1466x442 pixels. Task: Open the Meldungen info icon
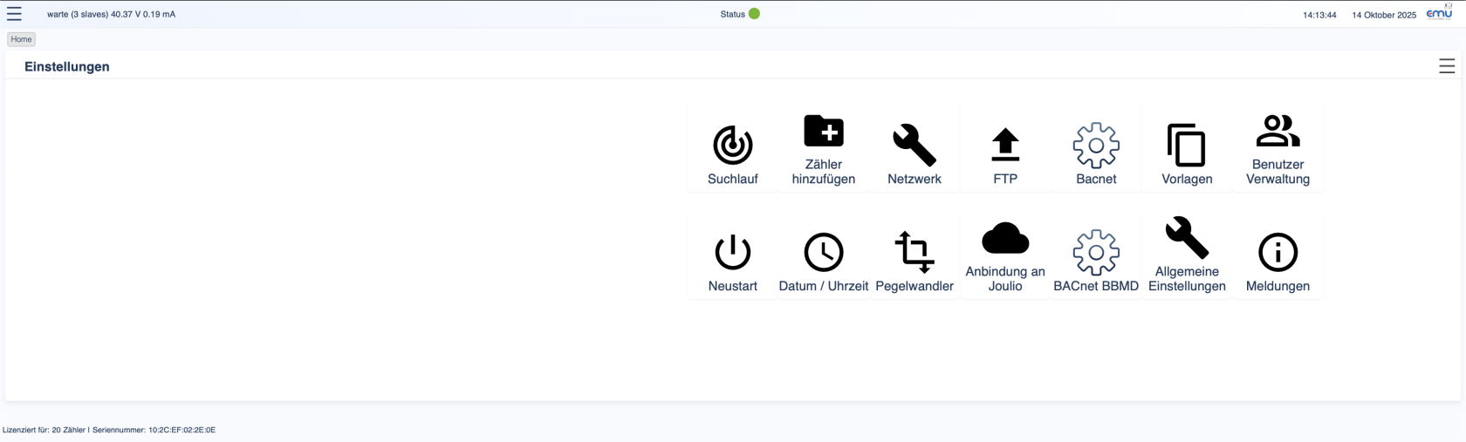[x=1278, y=253]
